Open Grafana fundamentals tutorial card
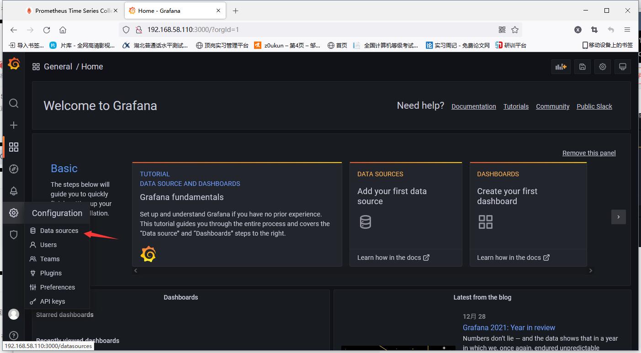This screenshot has width=641, height=353. [x=237, y=214]
